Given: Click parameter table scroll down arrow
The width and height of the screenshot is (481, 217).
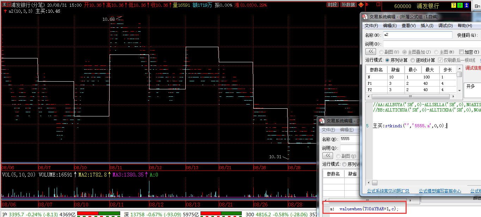Looking at the screenshot, I should pos(459,90).
